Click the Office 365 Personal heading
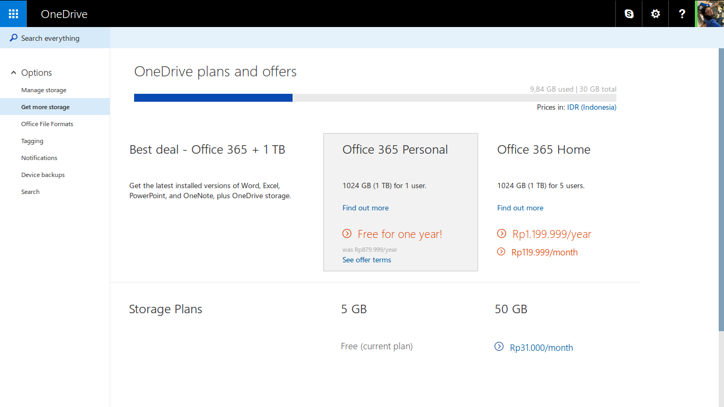The width and height of the screenshot is (724, 407). (x=395, y=149)
